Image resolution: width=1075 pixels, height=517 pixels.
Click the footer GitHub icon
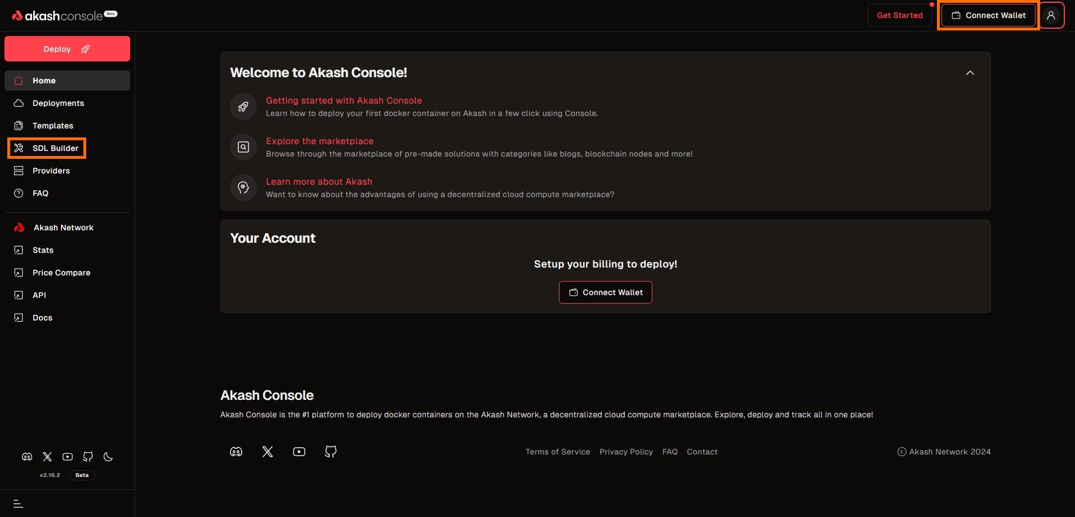[331, 452]
